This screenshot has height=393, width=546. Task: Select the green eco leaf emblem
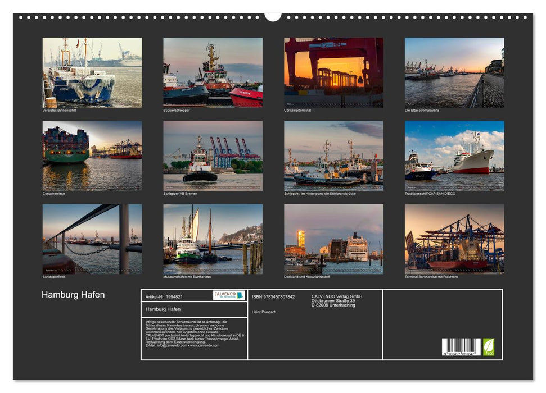point(488,345)
